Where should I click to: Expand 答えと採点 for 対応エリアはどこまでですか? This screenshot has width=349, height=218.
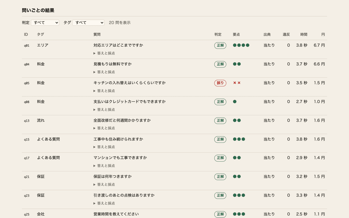tap(104, 53)
